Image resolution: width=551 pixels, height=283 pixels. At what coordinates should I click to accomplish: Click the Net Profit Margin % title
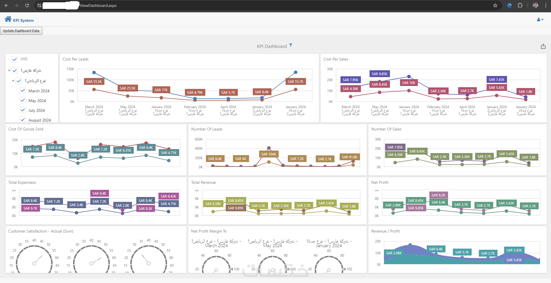pyautogui.click(x=209, y=231)
